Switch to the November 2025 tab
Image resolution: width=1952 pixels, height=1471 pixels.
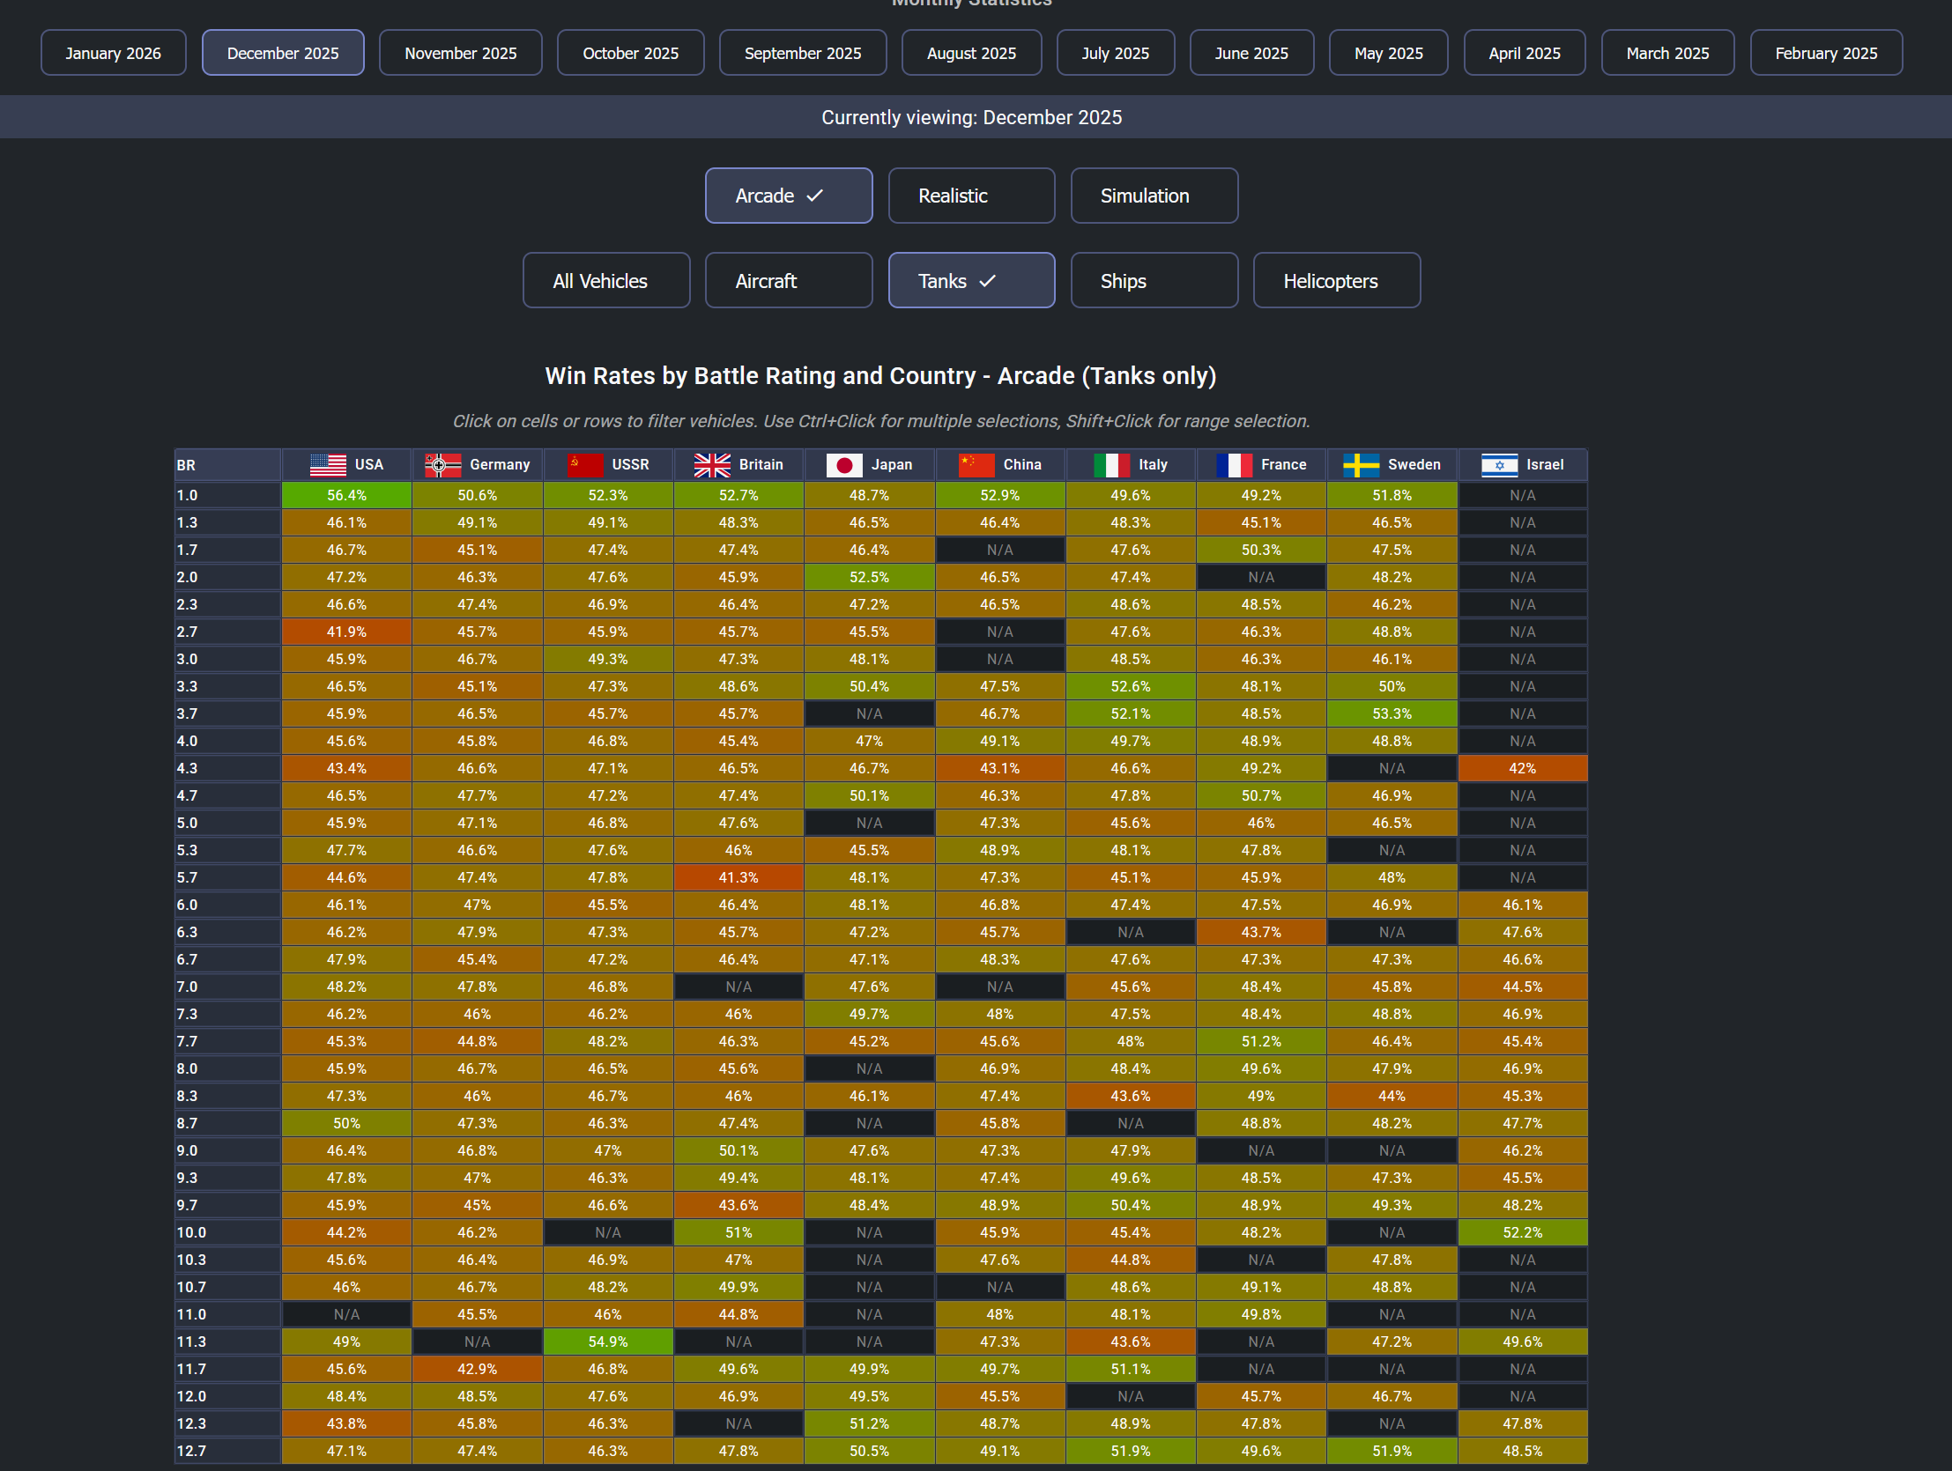point(460,53)
